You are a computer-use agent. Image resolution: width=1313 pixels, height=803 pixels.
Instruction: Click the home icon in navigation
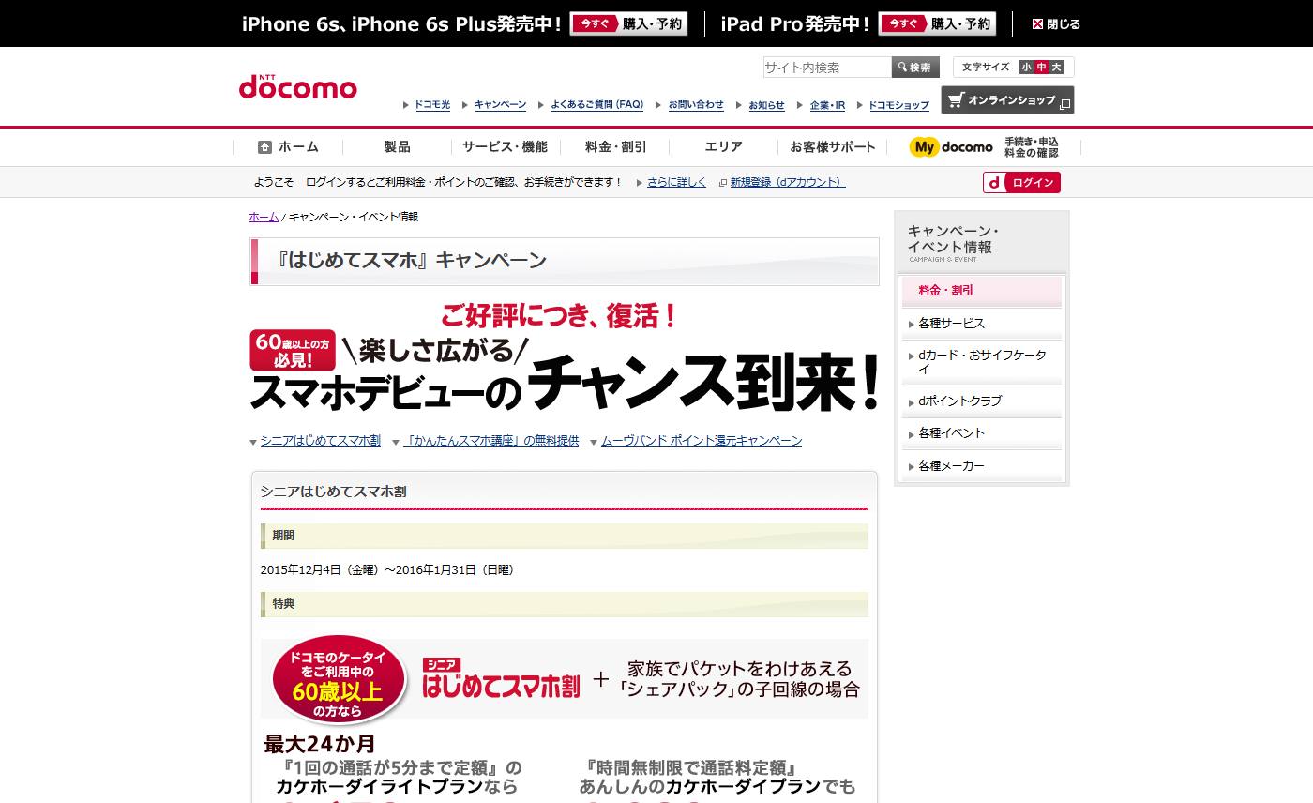[x=264, y=146]
